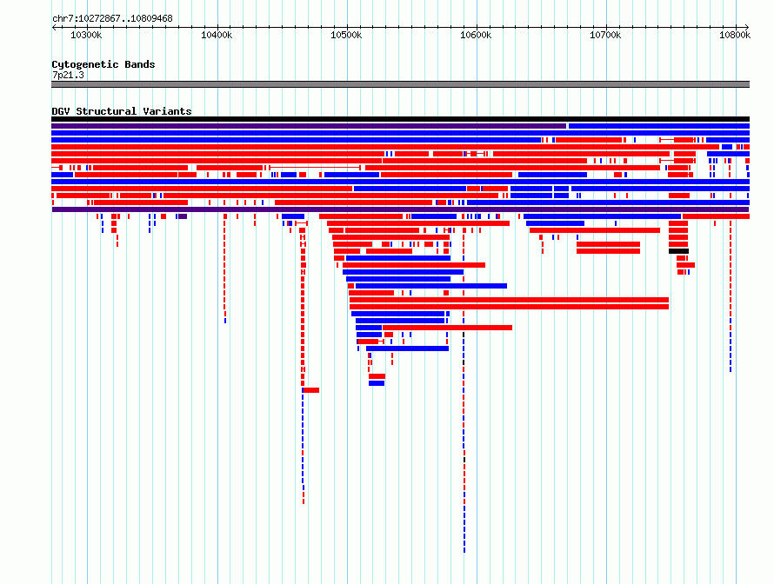Click the small black variant block near 10750k

pyautogui.click(x=678, y=251)
